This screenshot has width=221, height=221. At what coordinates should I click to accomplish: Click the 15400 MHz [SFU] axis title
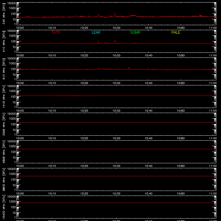pyautogui.click(x=4, y=207)
